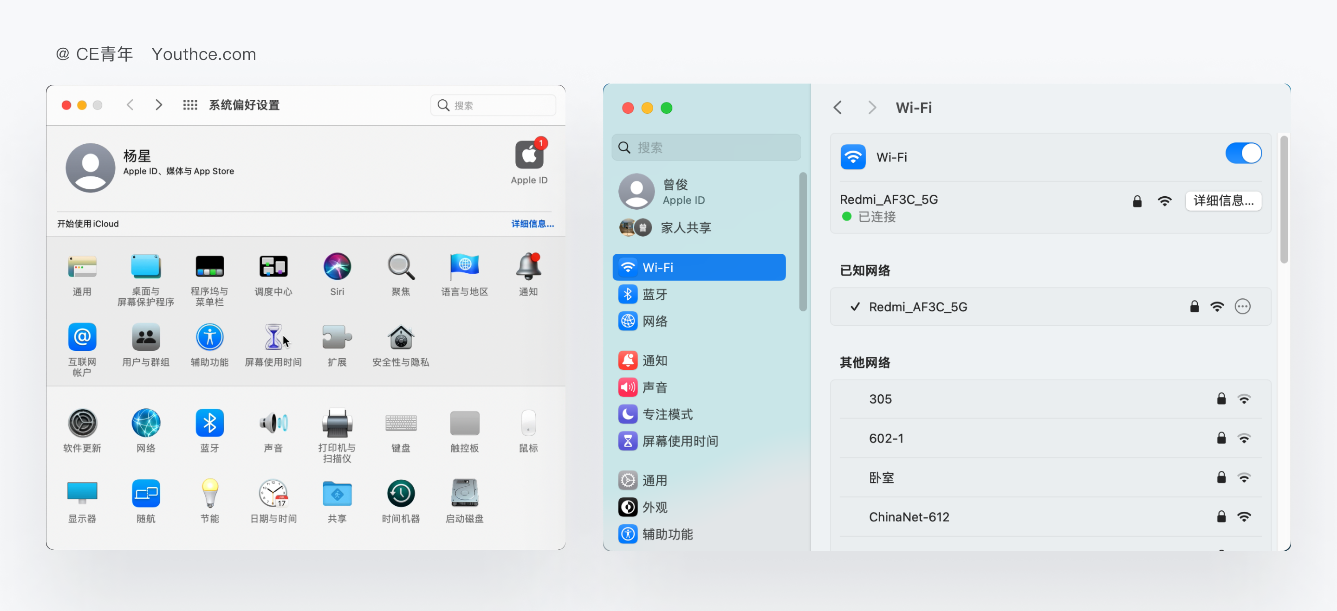Open more options for Redmi_AF3C_5G network

point(1243,307)
